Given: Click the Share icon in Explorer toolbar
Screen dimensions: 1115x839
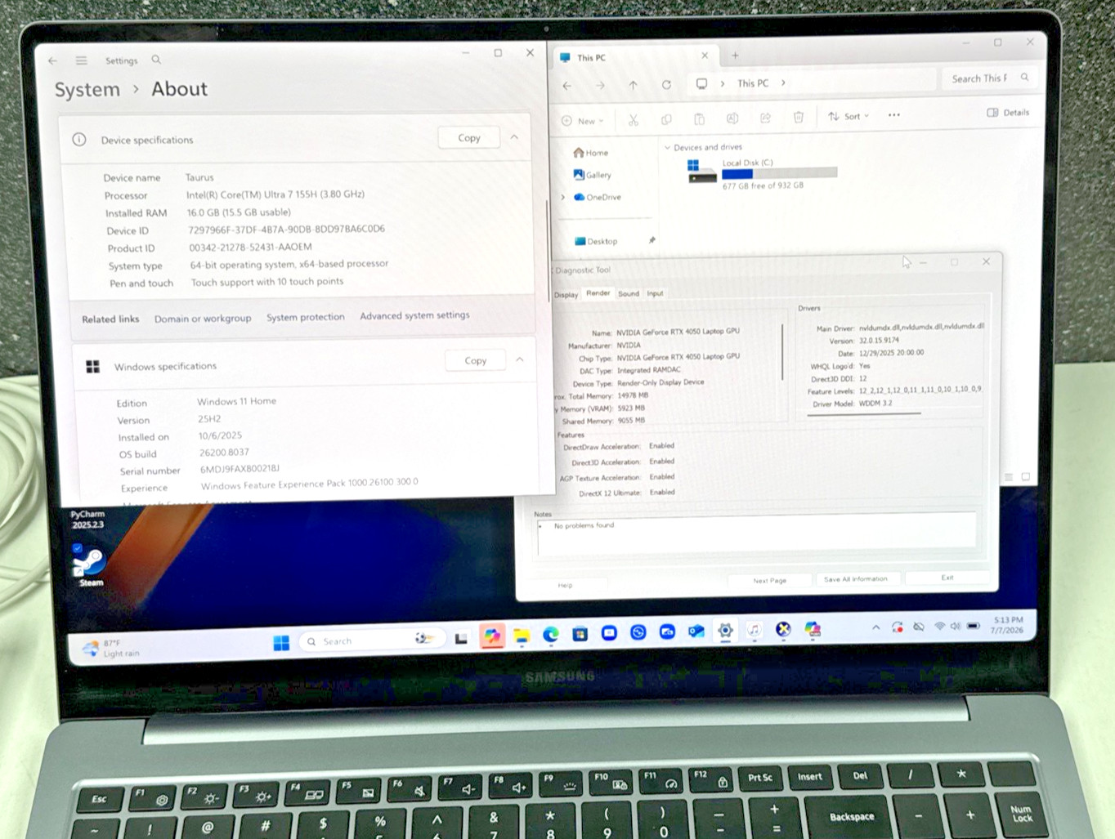Looking at the screenshot, I should [765, 118].
